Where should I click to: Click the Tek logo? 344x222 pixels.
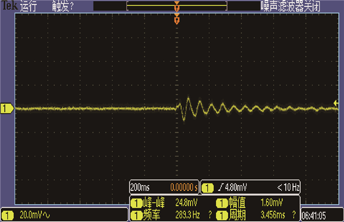tap(9, 6)
